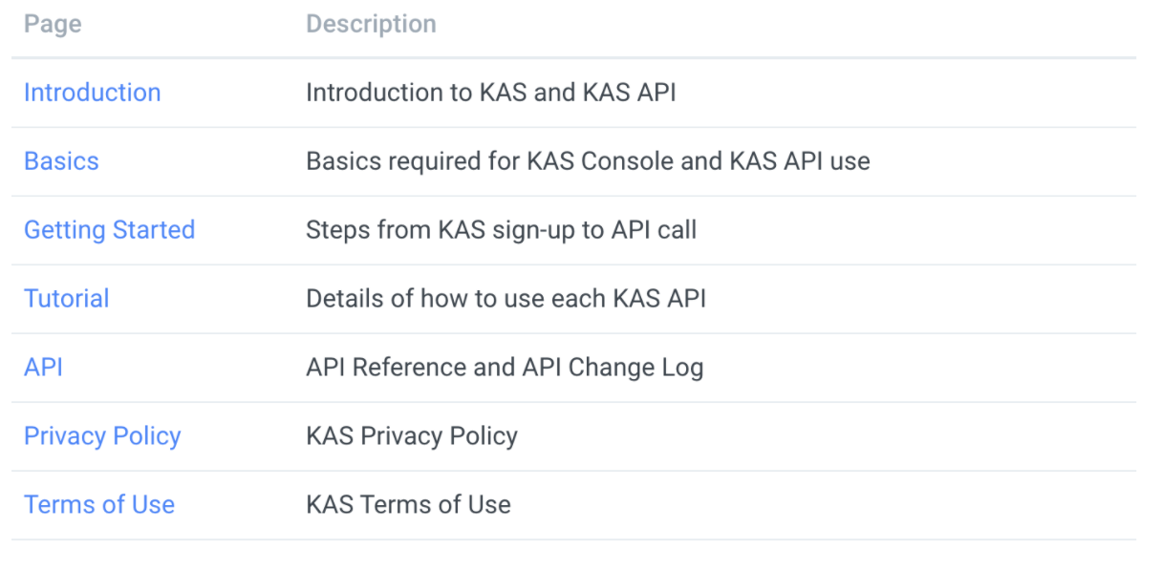Click the Page column header

tap(53, 25)
